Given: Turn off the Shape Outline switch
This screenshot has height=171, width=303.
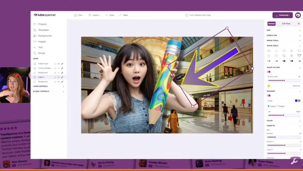Looking at the screenshot, I should 269,72.
